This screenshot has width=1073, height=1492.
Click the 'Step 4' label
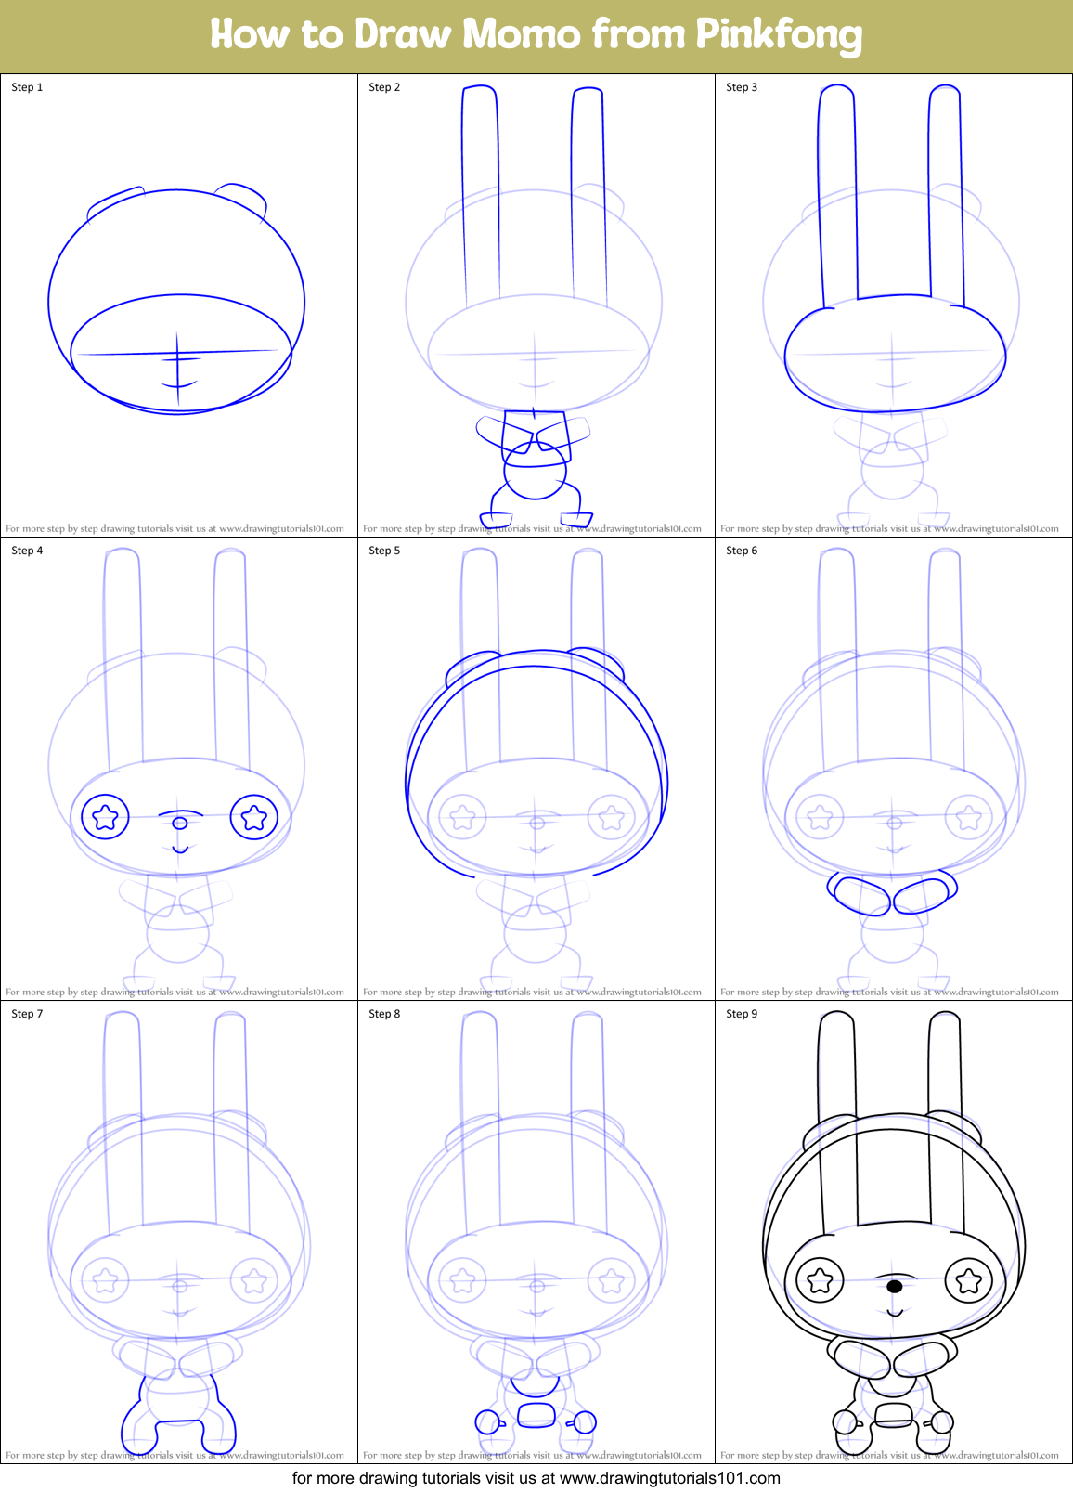(x=27, y=551)
